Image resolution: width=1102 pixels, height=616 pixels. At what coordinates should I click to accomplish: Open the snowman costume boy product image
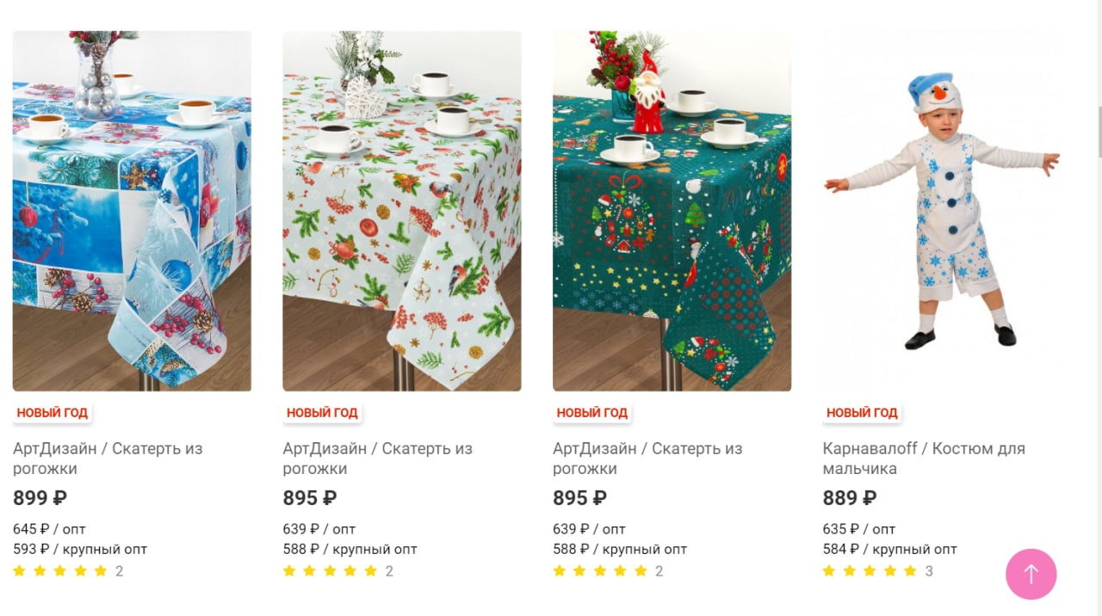(942, 211)
